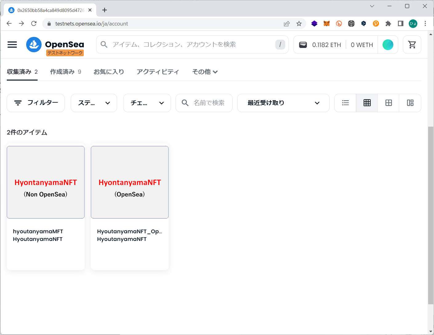Switch to list view layout
This screenshot has width=434, height=335.
(x=345, y=103)
